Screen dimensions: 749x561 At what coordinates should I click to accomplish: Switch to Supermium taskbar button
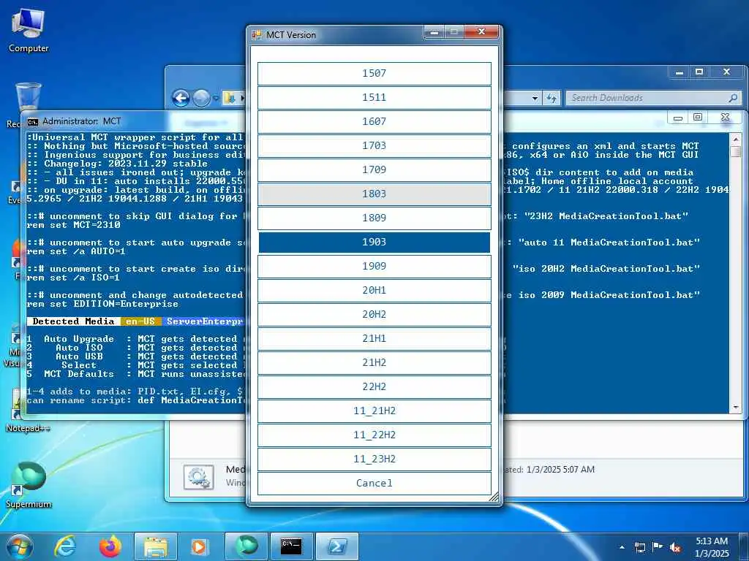click(x=246, y=546)
